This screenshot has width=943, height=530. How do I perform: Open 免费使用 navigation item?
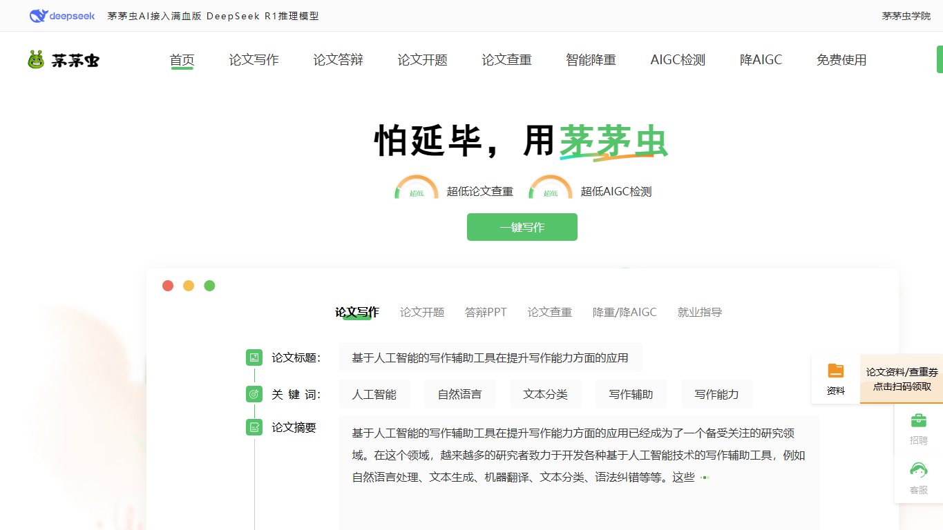[x=841, y=60]
